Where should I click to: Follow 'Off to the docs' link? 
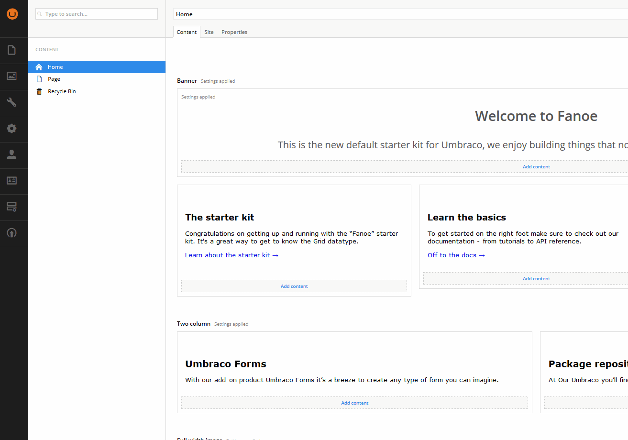(456, 255)
